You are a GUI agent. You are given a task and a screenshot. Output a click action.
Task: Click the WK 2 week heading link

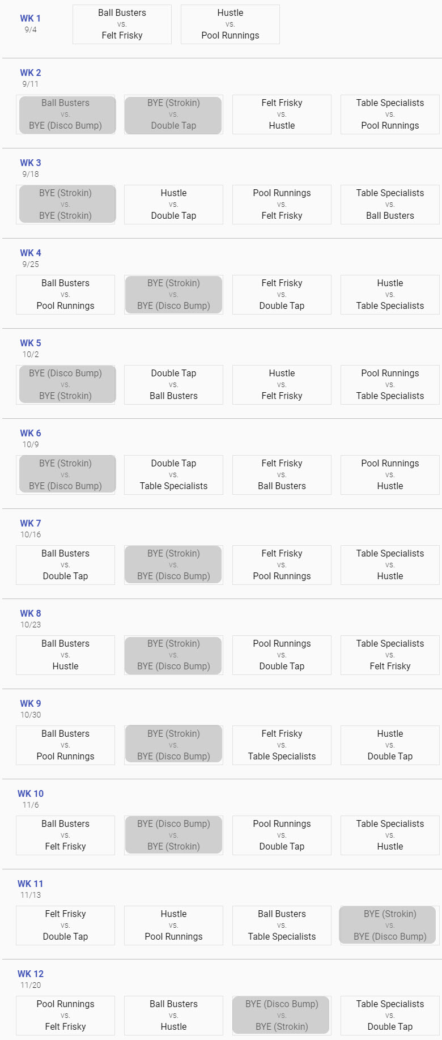coord(31,73)
